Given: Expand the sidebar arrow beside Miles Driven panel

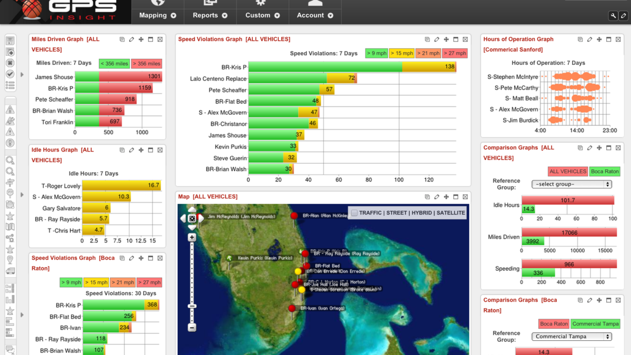Looking at the screenshot, I should [22, 75].
